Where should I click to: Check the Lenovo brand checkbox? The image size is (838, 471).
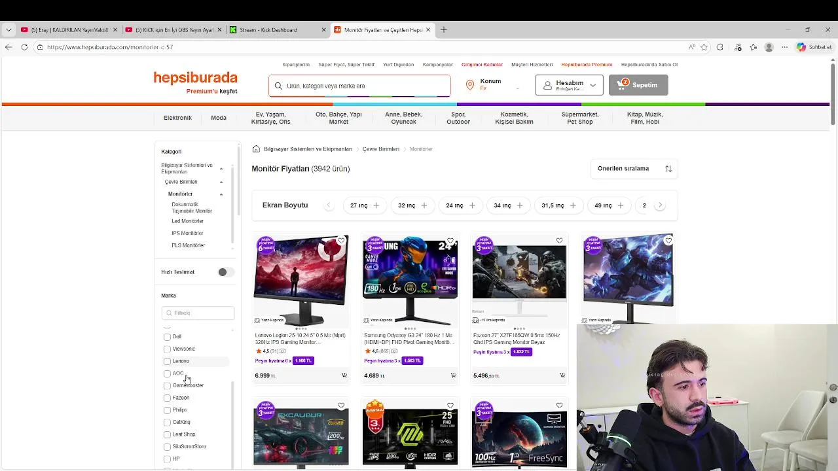(x=167, y=361)
